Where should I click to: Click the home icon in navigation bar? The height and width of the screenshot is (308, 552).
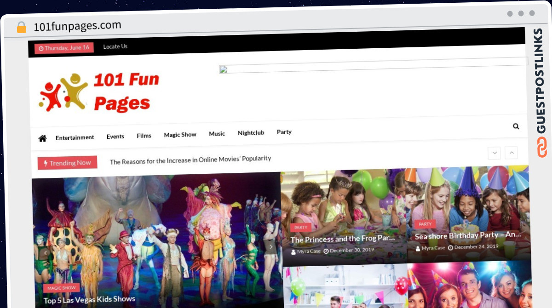point(42,138)
